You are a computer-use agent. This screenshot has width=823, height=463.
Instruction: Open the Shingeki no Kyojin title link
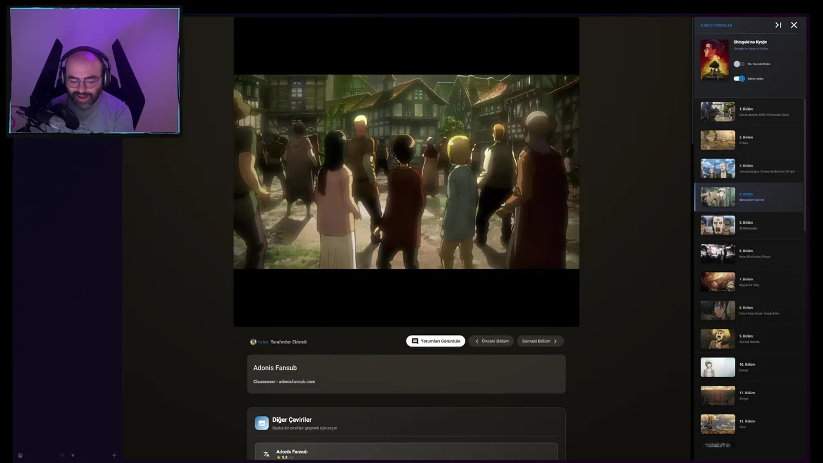[x=750, y=42]
